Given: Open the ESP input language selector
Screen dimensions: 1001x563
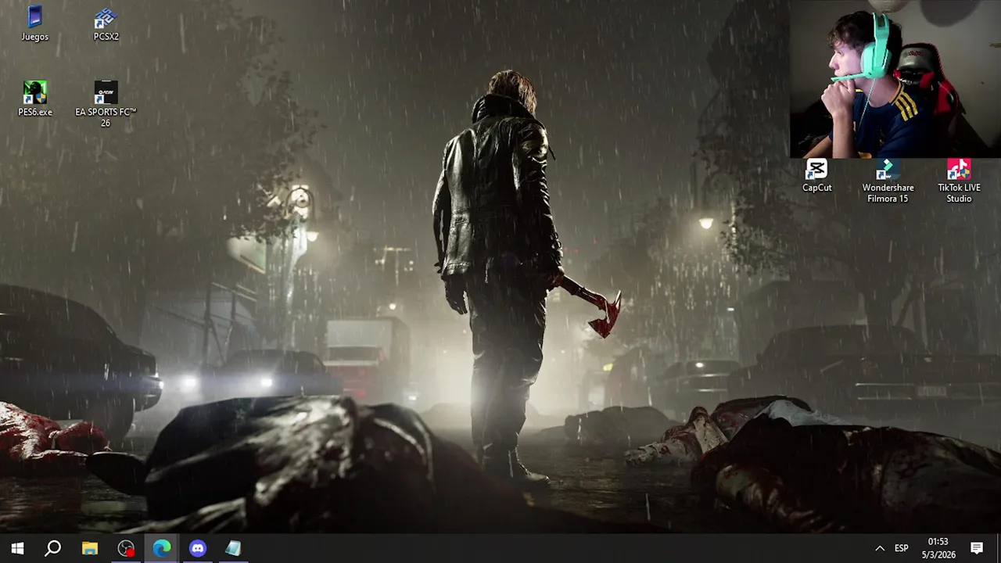Looking at the screenshot, I should (x=902, y=548).
